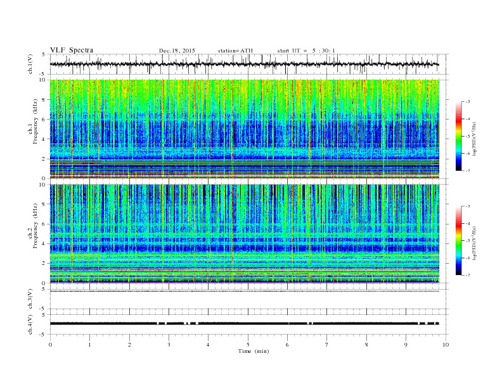Select the "Dec. 18, 2015" date text

pyautogui.click(x=177, y=51)
